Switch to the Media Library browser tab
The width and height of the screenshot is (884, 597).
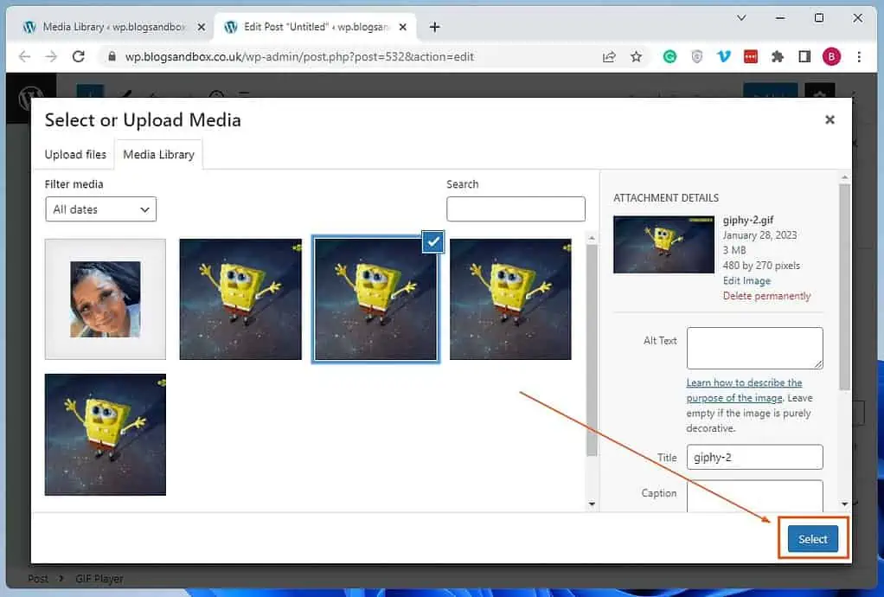pyautogui.click(x=104, y=27)
